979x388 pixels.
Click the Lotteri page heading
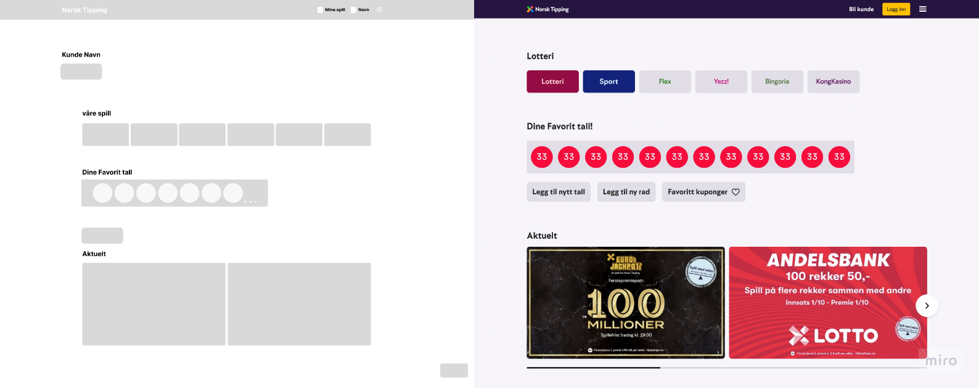point(540,56)
